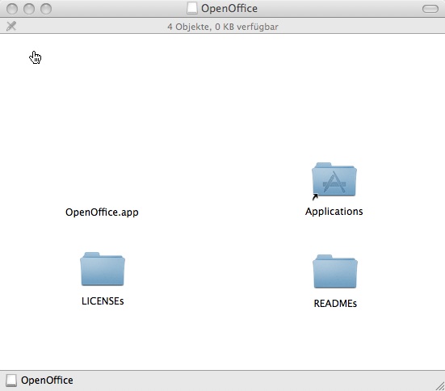Select the READMEs folder icon

point(335,271)
